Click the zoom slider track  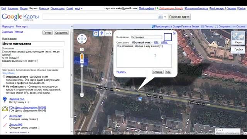(82, 80)
